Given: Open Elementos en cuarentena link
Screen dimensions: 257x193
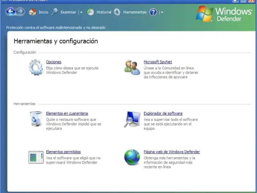Looking at the screenshot, I should pyautogui.click(x=67, y=114).
